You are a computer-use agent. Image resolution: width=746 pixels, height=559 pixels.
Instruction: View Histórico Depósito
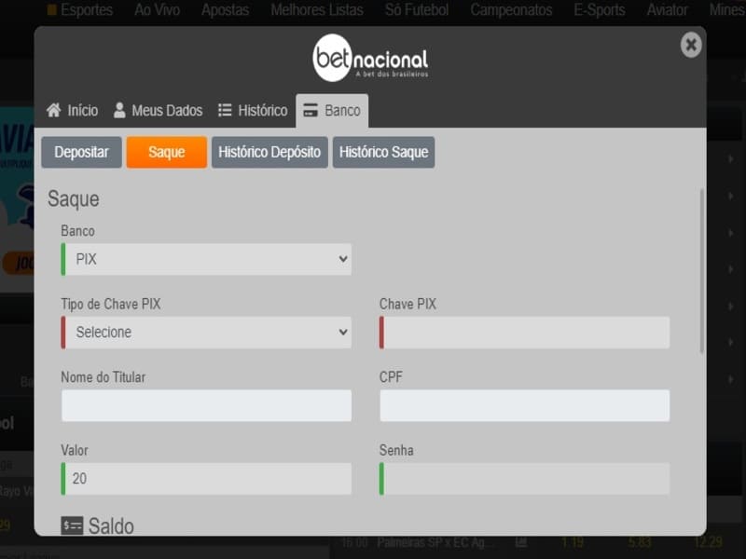[269, 153]
